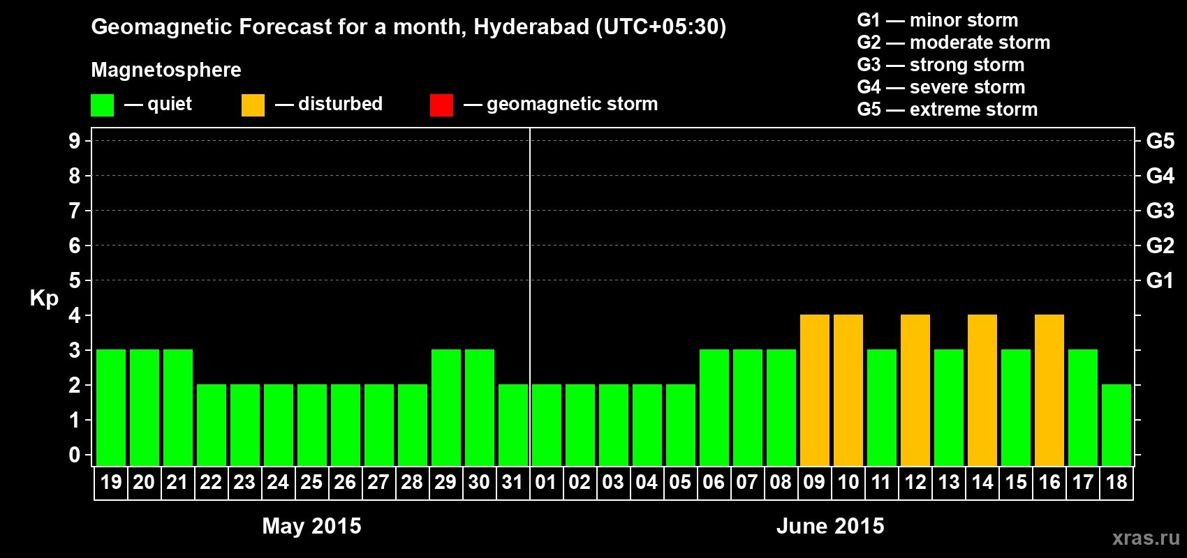The image size is (1187, 558).
Task: Click the Kp value '9' axis tick label
Action: (75, 141)
